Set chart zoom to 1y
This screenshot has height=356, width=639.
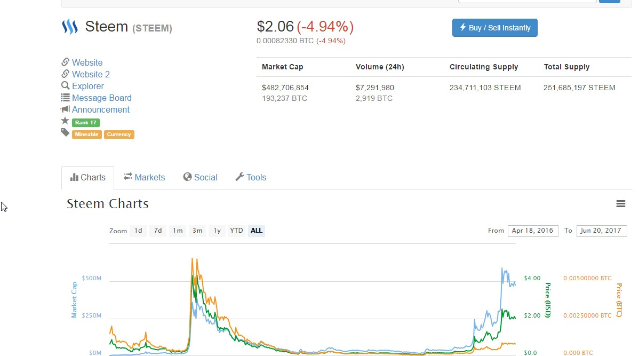tap(217, 231)
